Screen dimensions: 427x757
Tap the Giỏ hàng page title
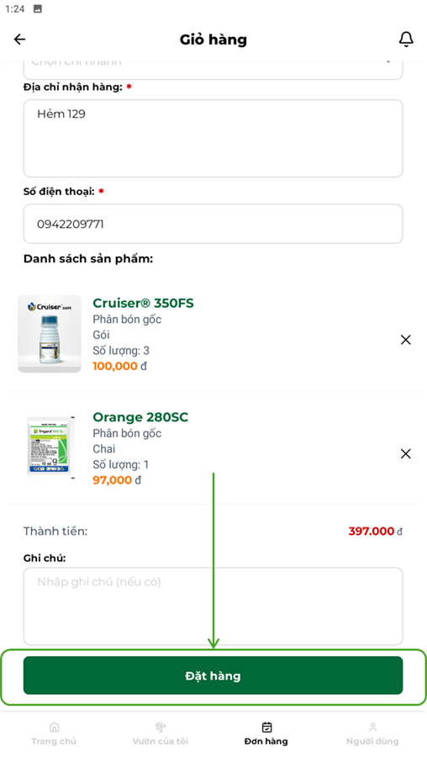tap(213, 40)
